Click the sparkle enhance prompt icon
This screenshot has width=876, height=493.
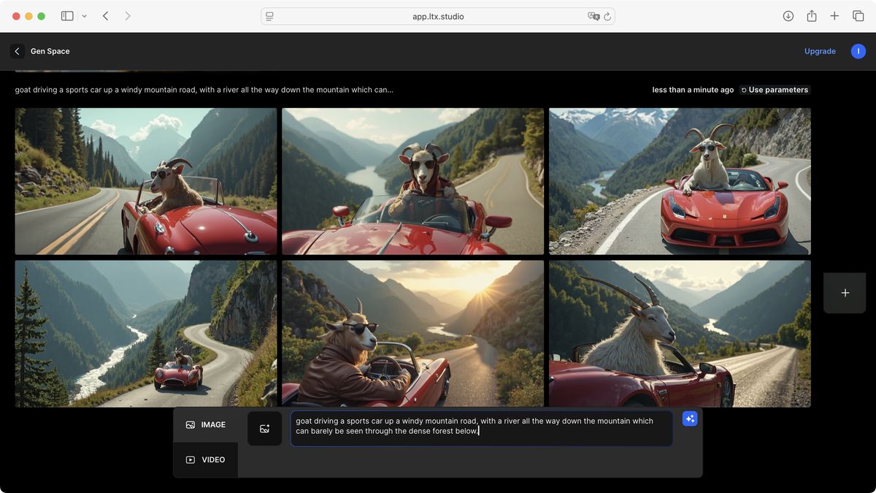click(x=690, y=419)
